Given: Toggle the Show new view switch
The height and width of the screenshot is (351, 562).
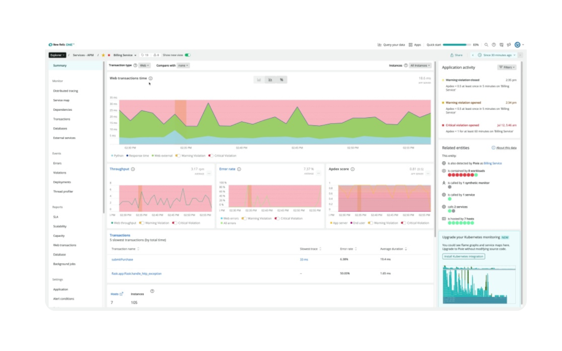Looking at the screenshot, I should tap(188, 55).
